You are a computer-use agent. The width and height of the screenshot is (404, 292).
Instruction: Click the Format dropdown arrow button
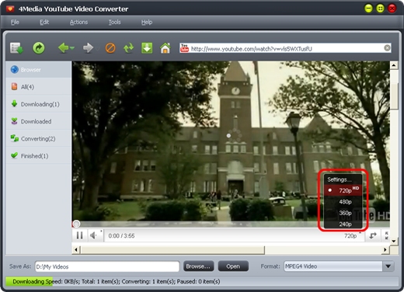[x=388, y=266]
